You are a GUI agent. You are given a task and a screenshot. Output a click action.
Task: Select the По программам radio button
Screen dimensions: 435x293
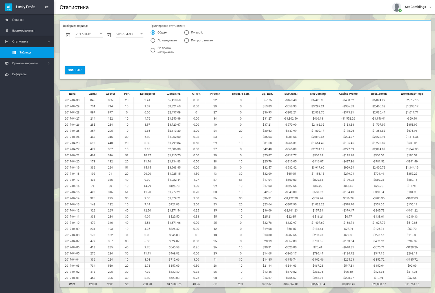tap(186, 41)
